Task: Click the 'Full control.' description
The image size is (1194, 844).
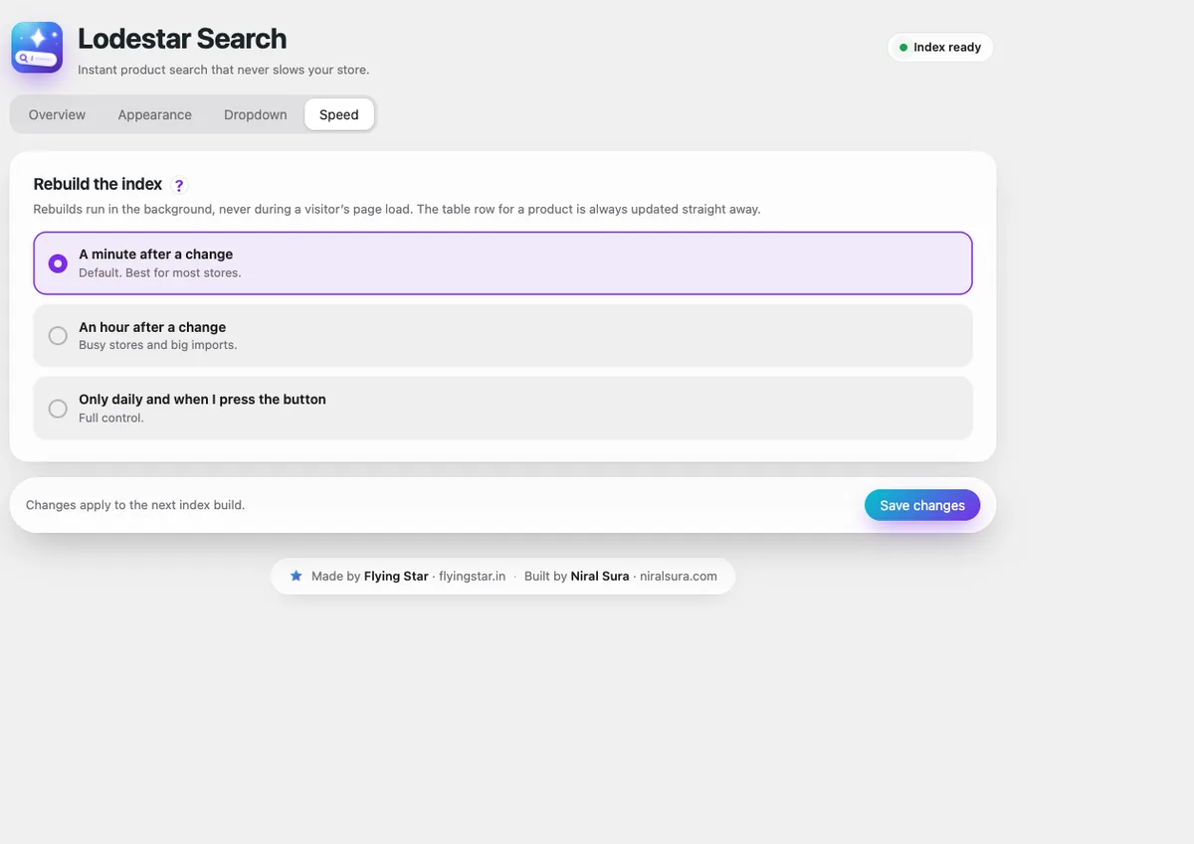Action: pos(111,418)
